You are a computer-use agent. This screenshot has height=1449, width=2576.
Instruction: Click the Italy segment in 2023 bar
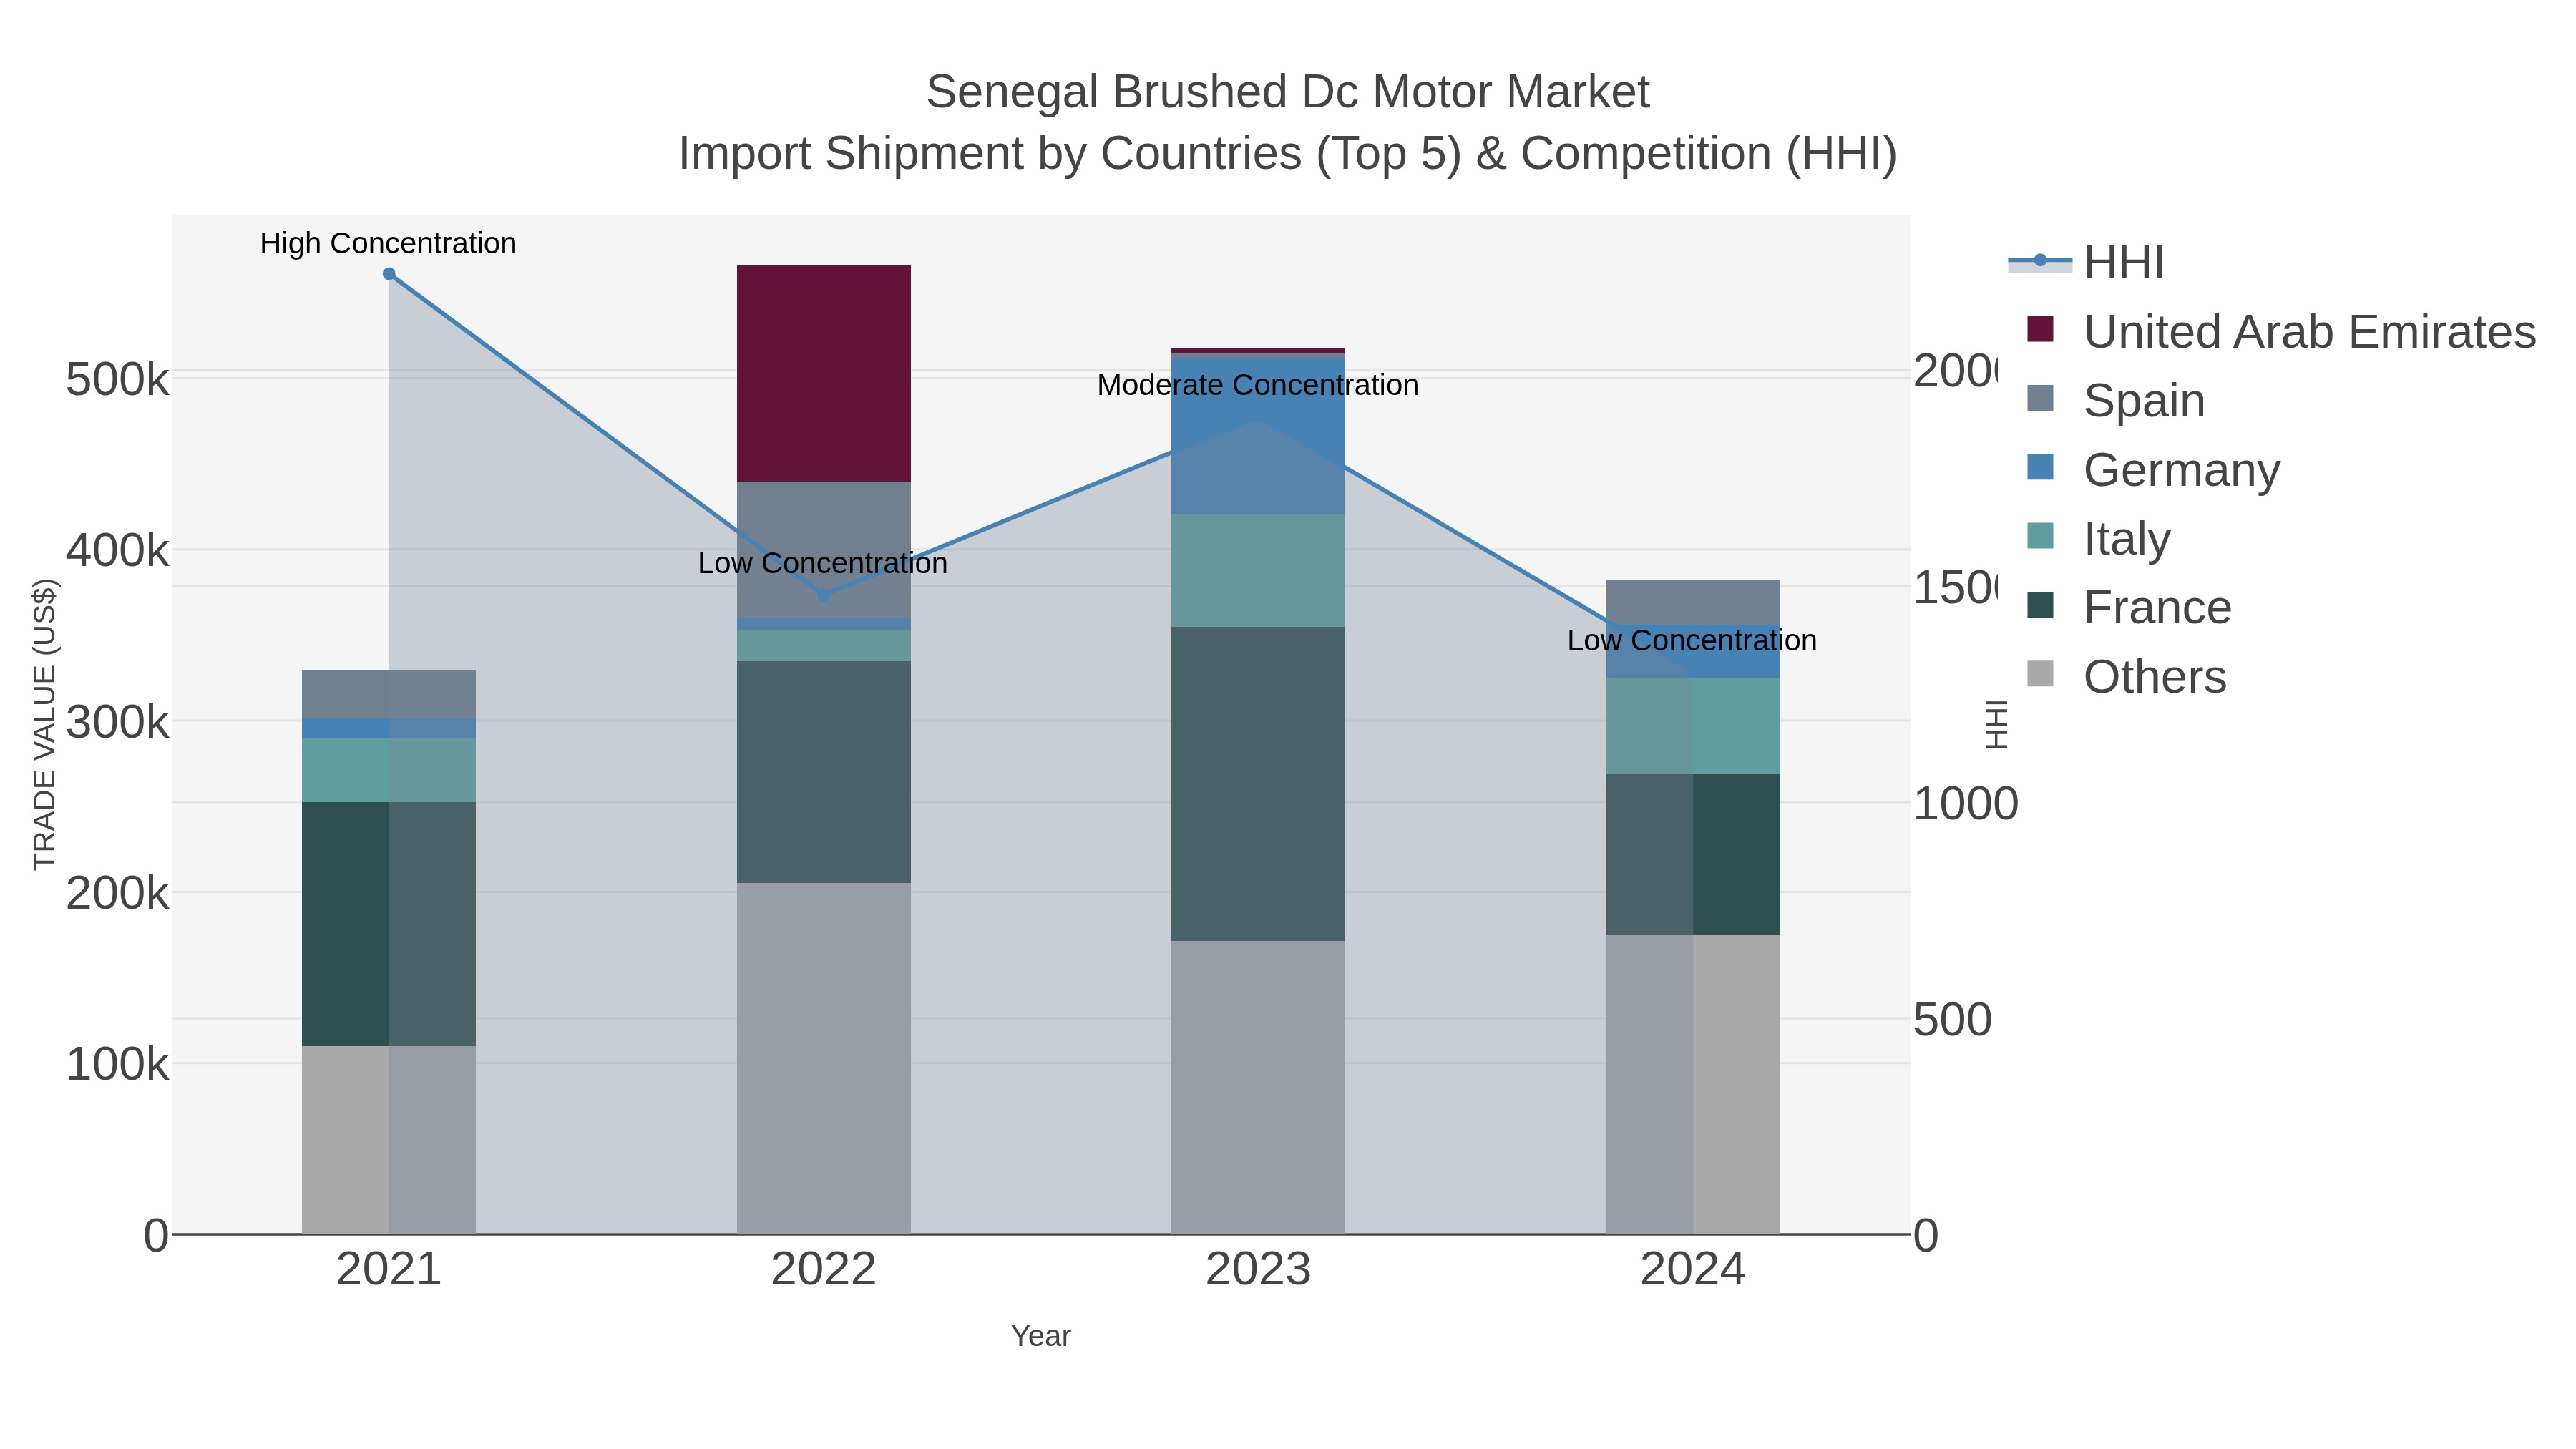click(x=1258, y=570)
